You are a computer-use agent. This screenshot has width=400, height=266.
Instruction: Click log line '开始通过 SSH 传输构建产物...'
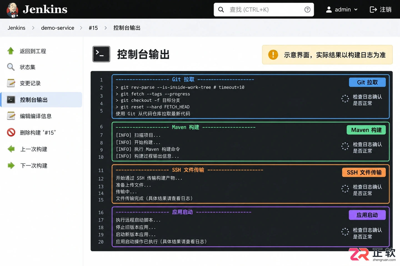pos(149,178)
